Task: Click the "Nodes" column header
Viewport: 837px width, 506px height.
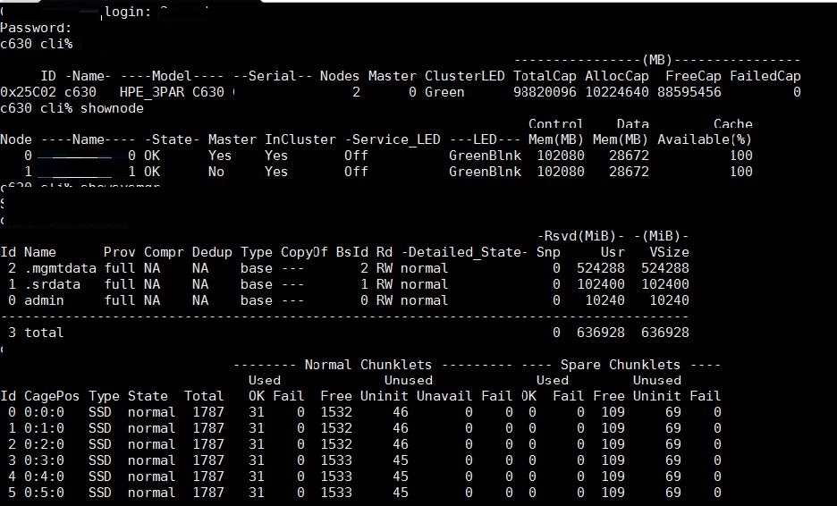Action: coord(340,76)
